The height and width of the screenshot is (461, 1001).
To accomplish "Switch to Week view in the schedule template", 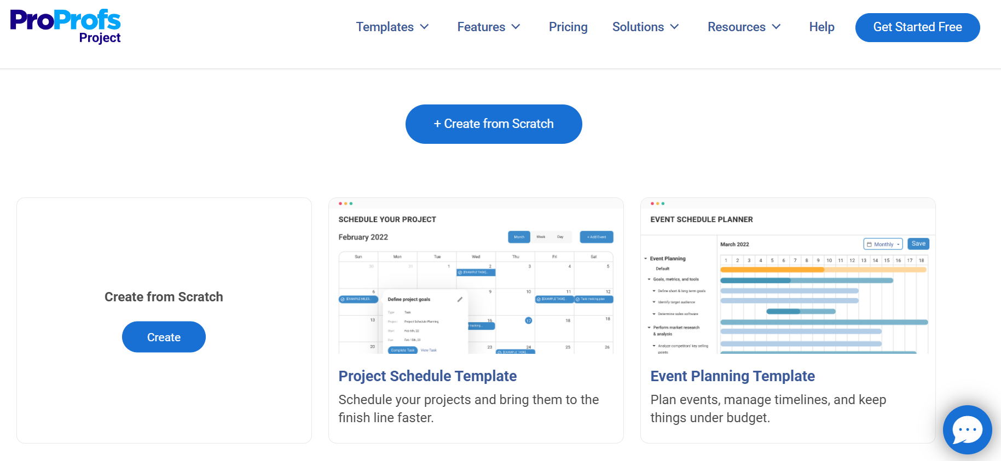I will click(x=541, y=237).
